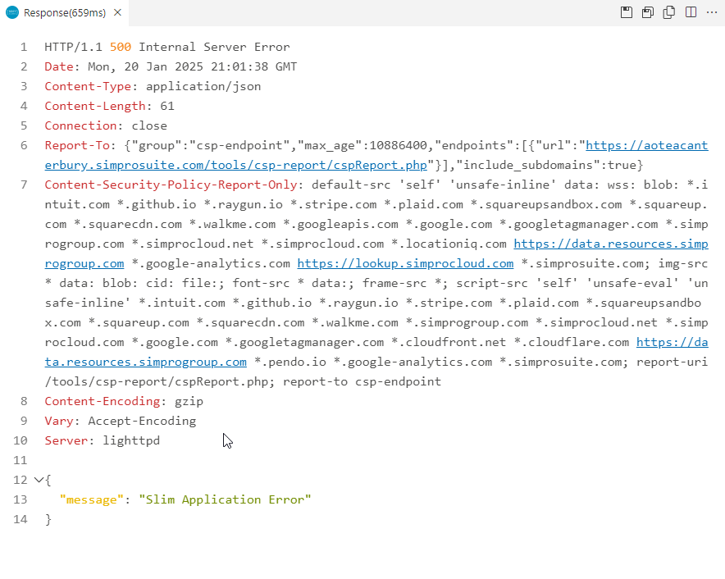Screen dimensions: 725x579
Task: Click the Server header name
Action: (66, 440)
